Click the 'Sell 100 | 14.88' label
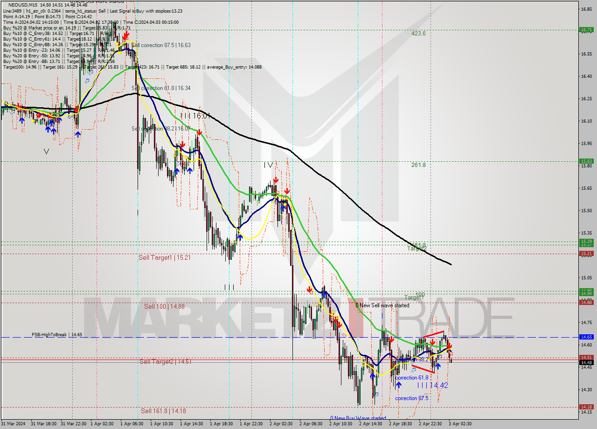Image resolution: width=597 pixels, height=429 pixels. [164, 306]
